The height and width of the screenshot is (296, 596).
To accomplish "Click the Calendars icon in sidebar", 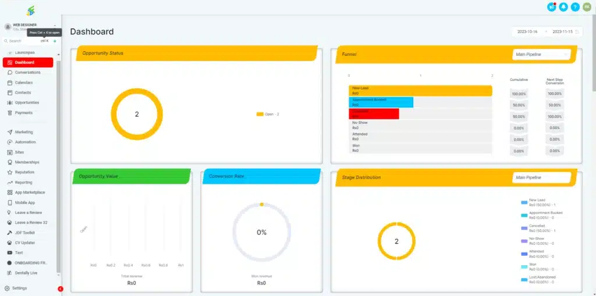I will pos(10,83).
